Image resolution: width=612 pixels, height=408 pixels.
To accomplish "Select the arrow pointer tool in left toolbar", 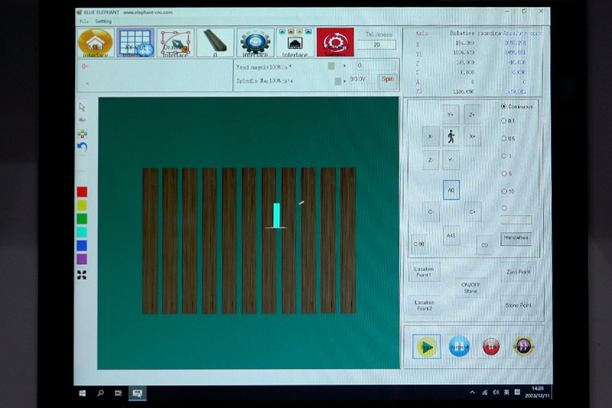I will (82, 107).
